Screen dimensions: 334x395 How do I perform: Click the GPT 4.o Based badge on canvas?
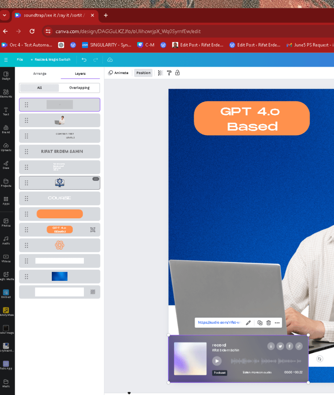click(252, 118)
